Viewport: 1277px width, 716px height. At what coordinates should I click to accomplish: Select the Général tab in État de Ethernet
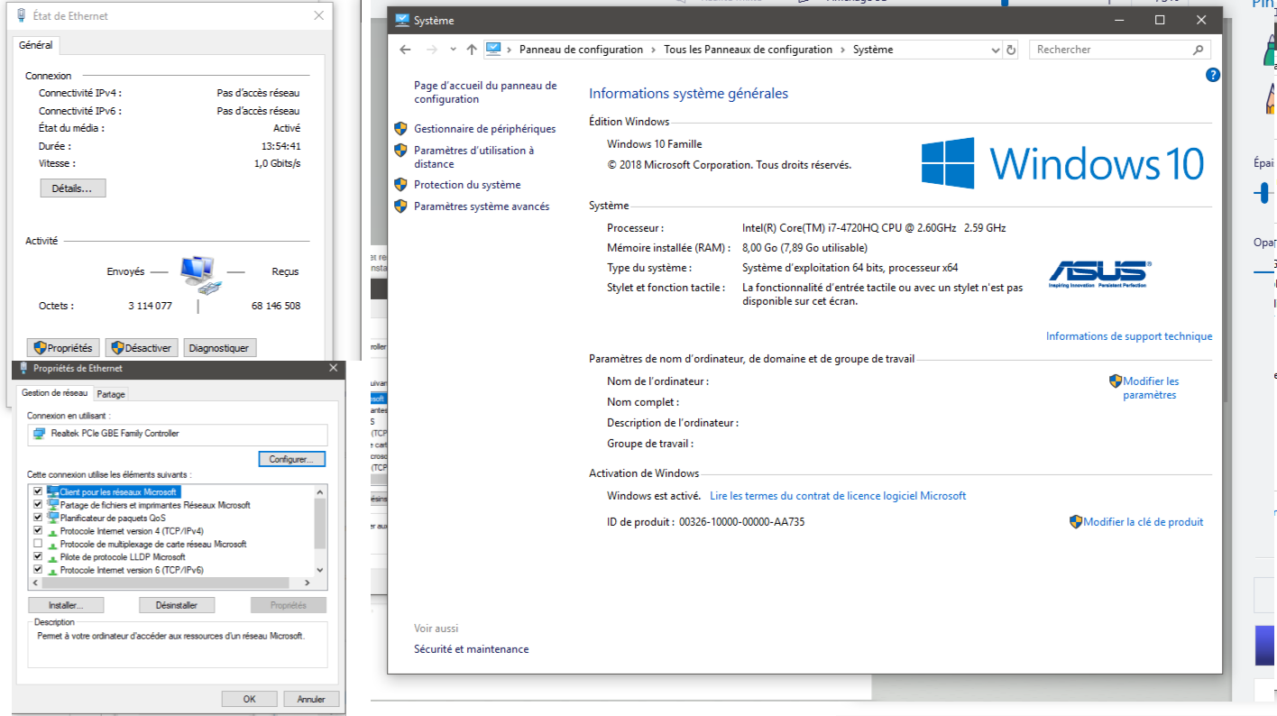point(36,45)
